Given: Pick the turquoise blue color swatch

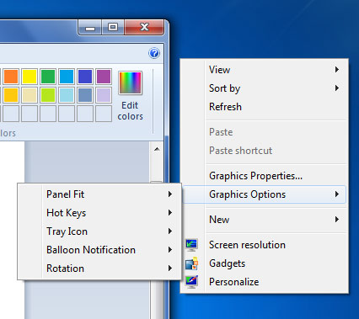Looking at the screenshot, I should [x=67, y=77].
